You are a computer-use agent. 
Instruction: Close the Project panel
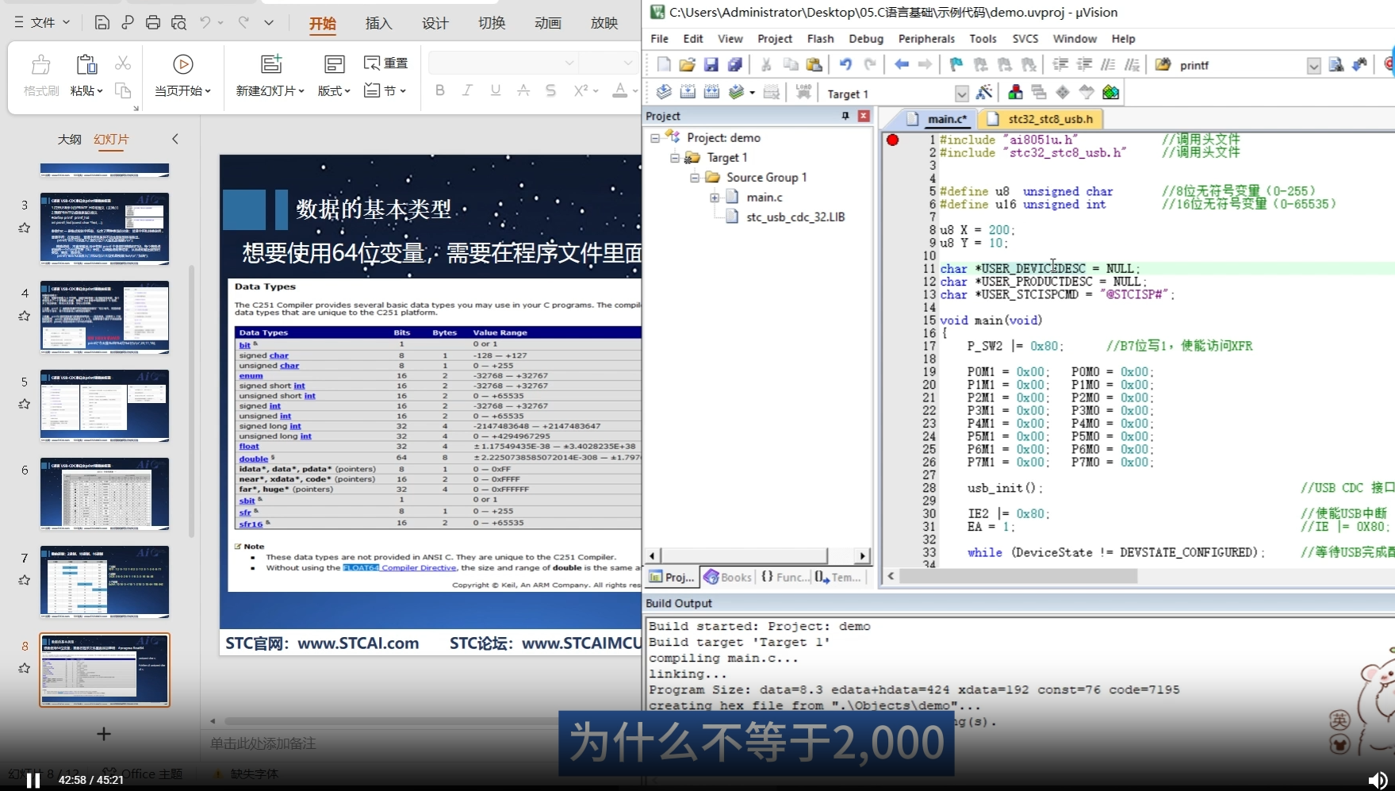864,116
